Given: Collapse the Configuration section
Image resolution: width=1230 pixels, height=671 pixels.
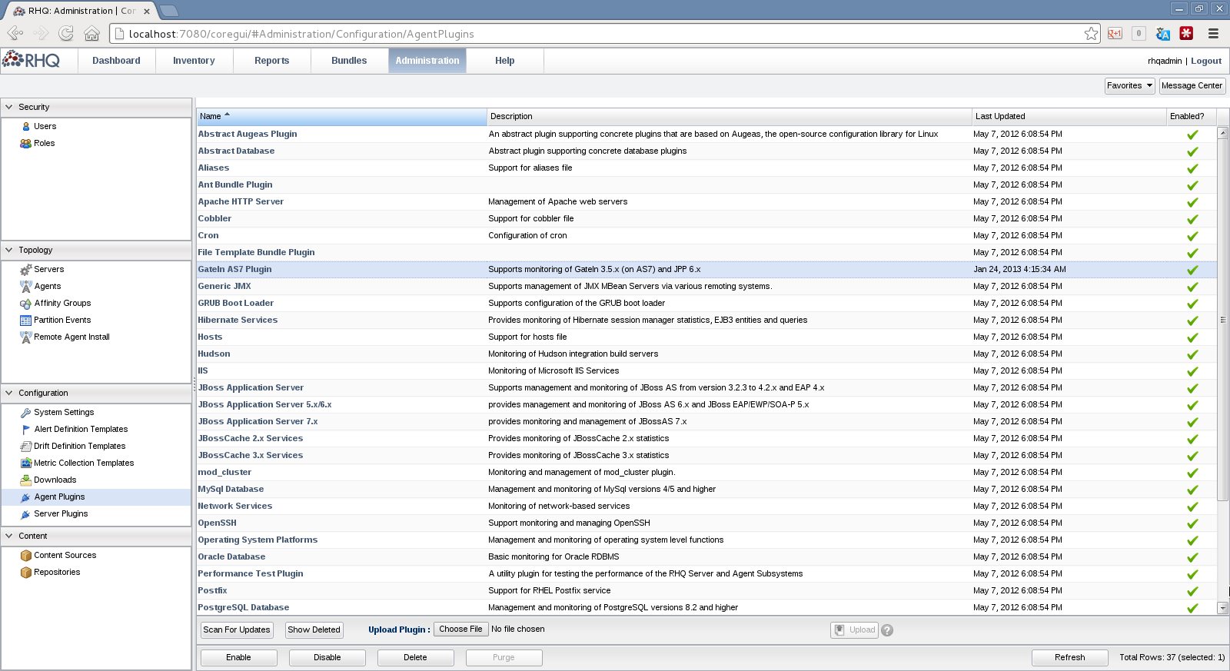Looking at the screenshot, I should pyautogui.click(x=9, y=393).
